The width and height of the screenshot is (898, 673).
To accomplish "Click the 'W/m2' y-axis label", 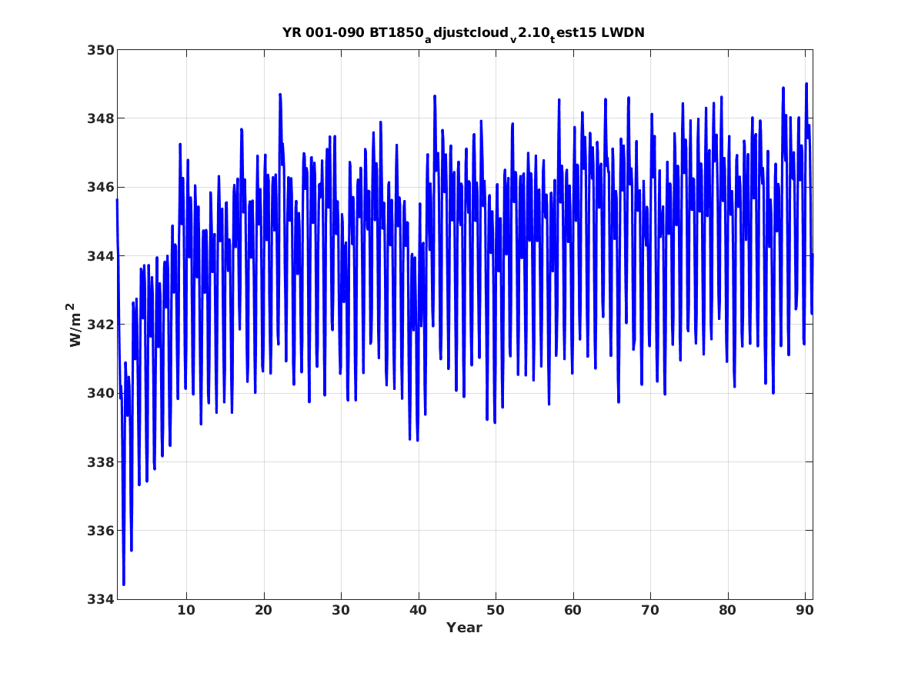I will click(73, 325).
